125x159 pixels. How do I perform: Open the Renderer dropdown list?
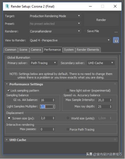tap(55, 31)
